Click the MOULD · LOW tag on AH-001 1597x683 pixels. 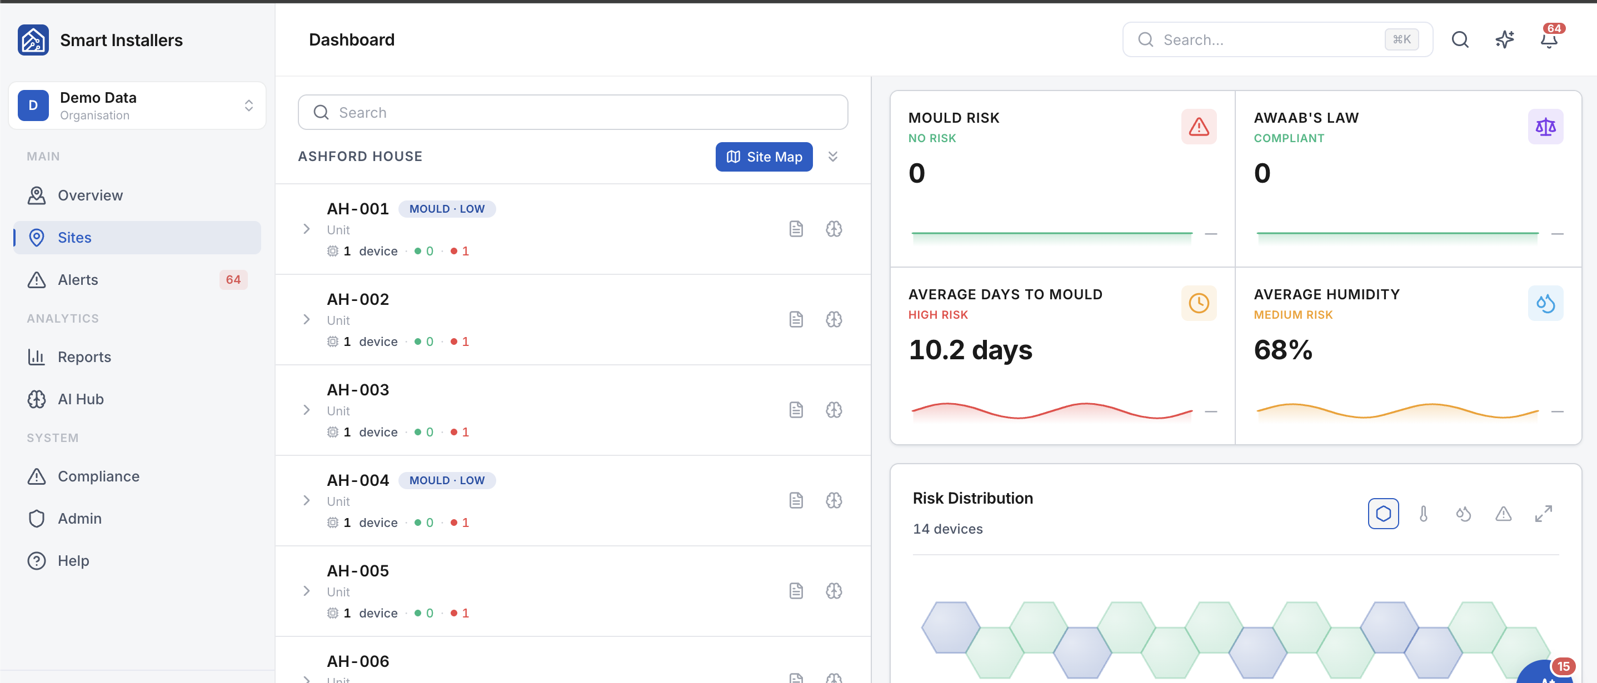pos(447,209)
